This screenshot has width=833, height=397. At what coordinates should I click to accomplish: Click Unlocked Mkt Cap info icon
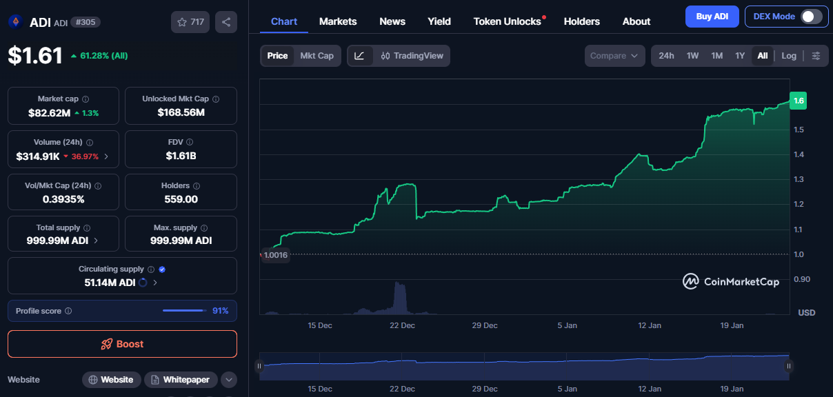click(x=216, y=99)
